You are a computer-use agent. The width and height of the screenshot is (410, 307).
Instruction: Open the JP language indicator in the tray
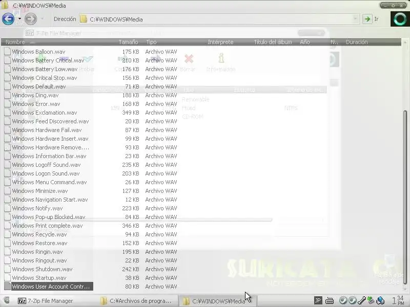coord(318,300)
